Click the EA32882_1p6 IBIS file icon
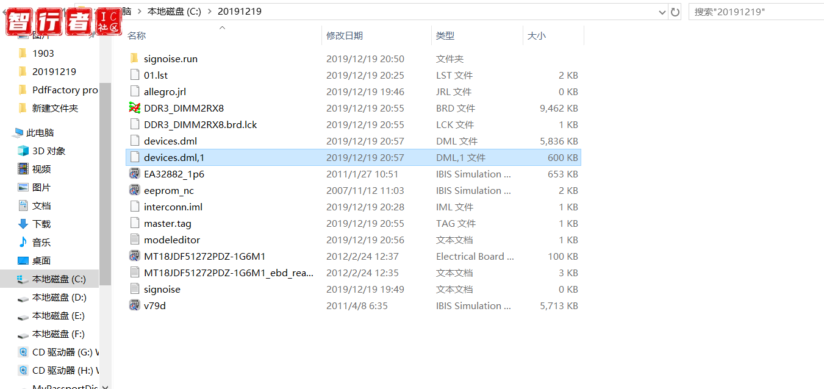This screenshot has height=389, width=824. 135,174
